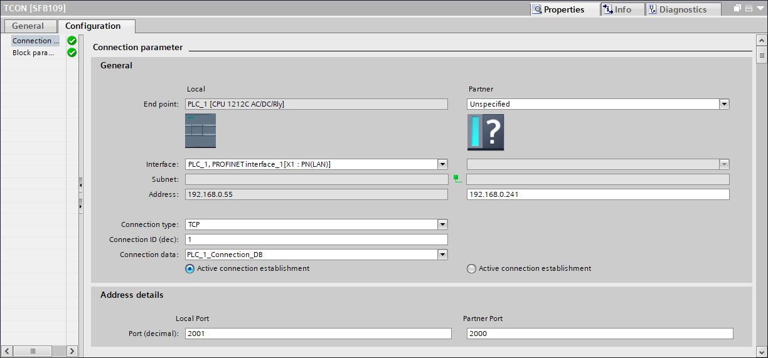Click green checkmark beside Connection parameter item
Screen dimensions: 768x358
pos(72,41)
